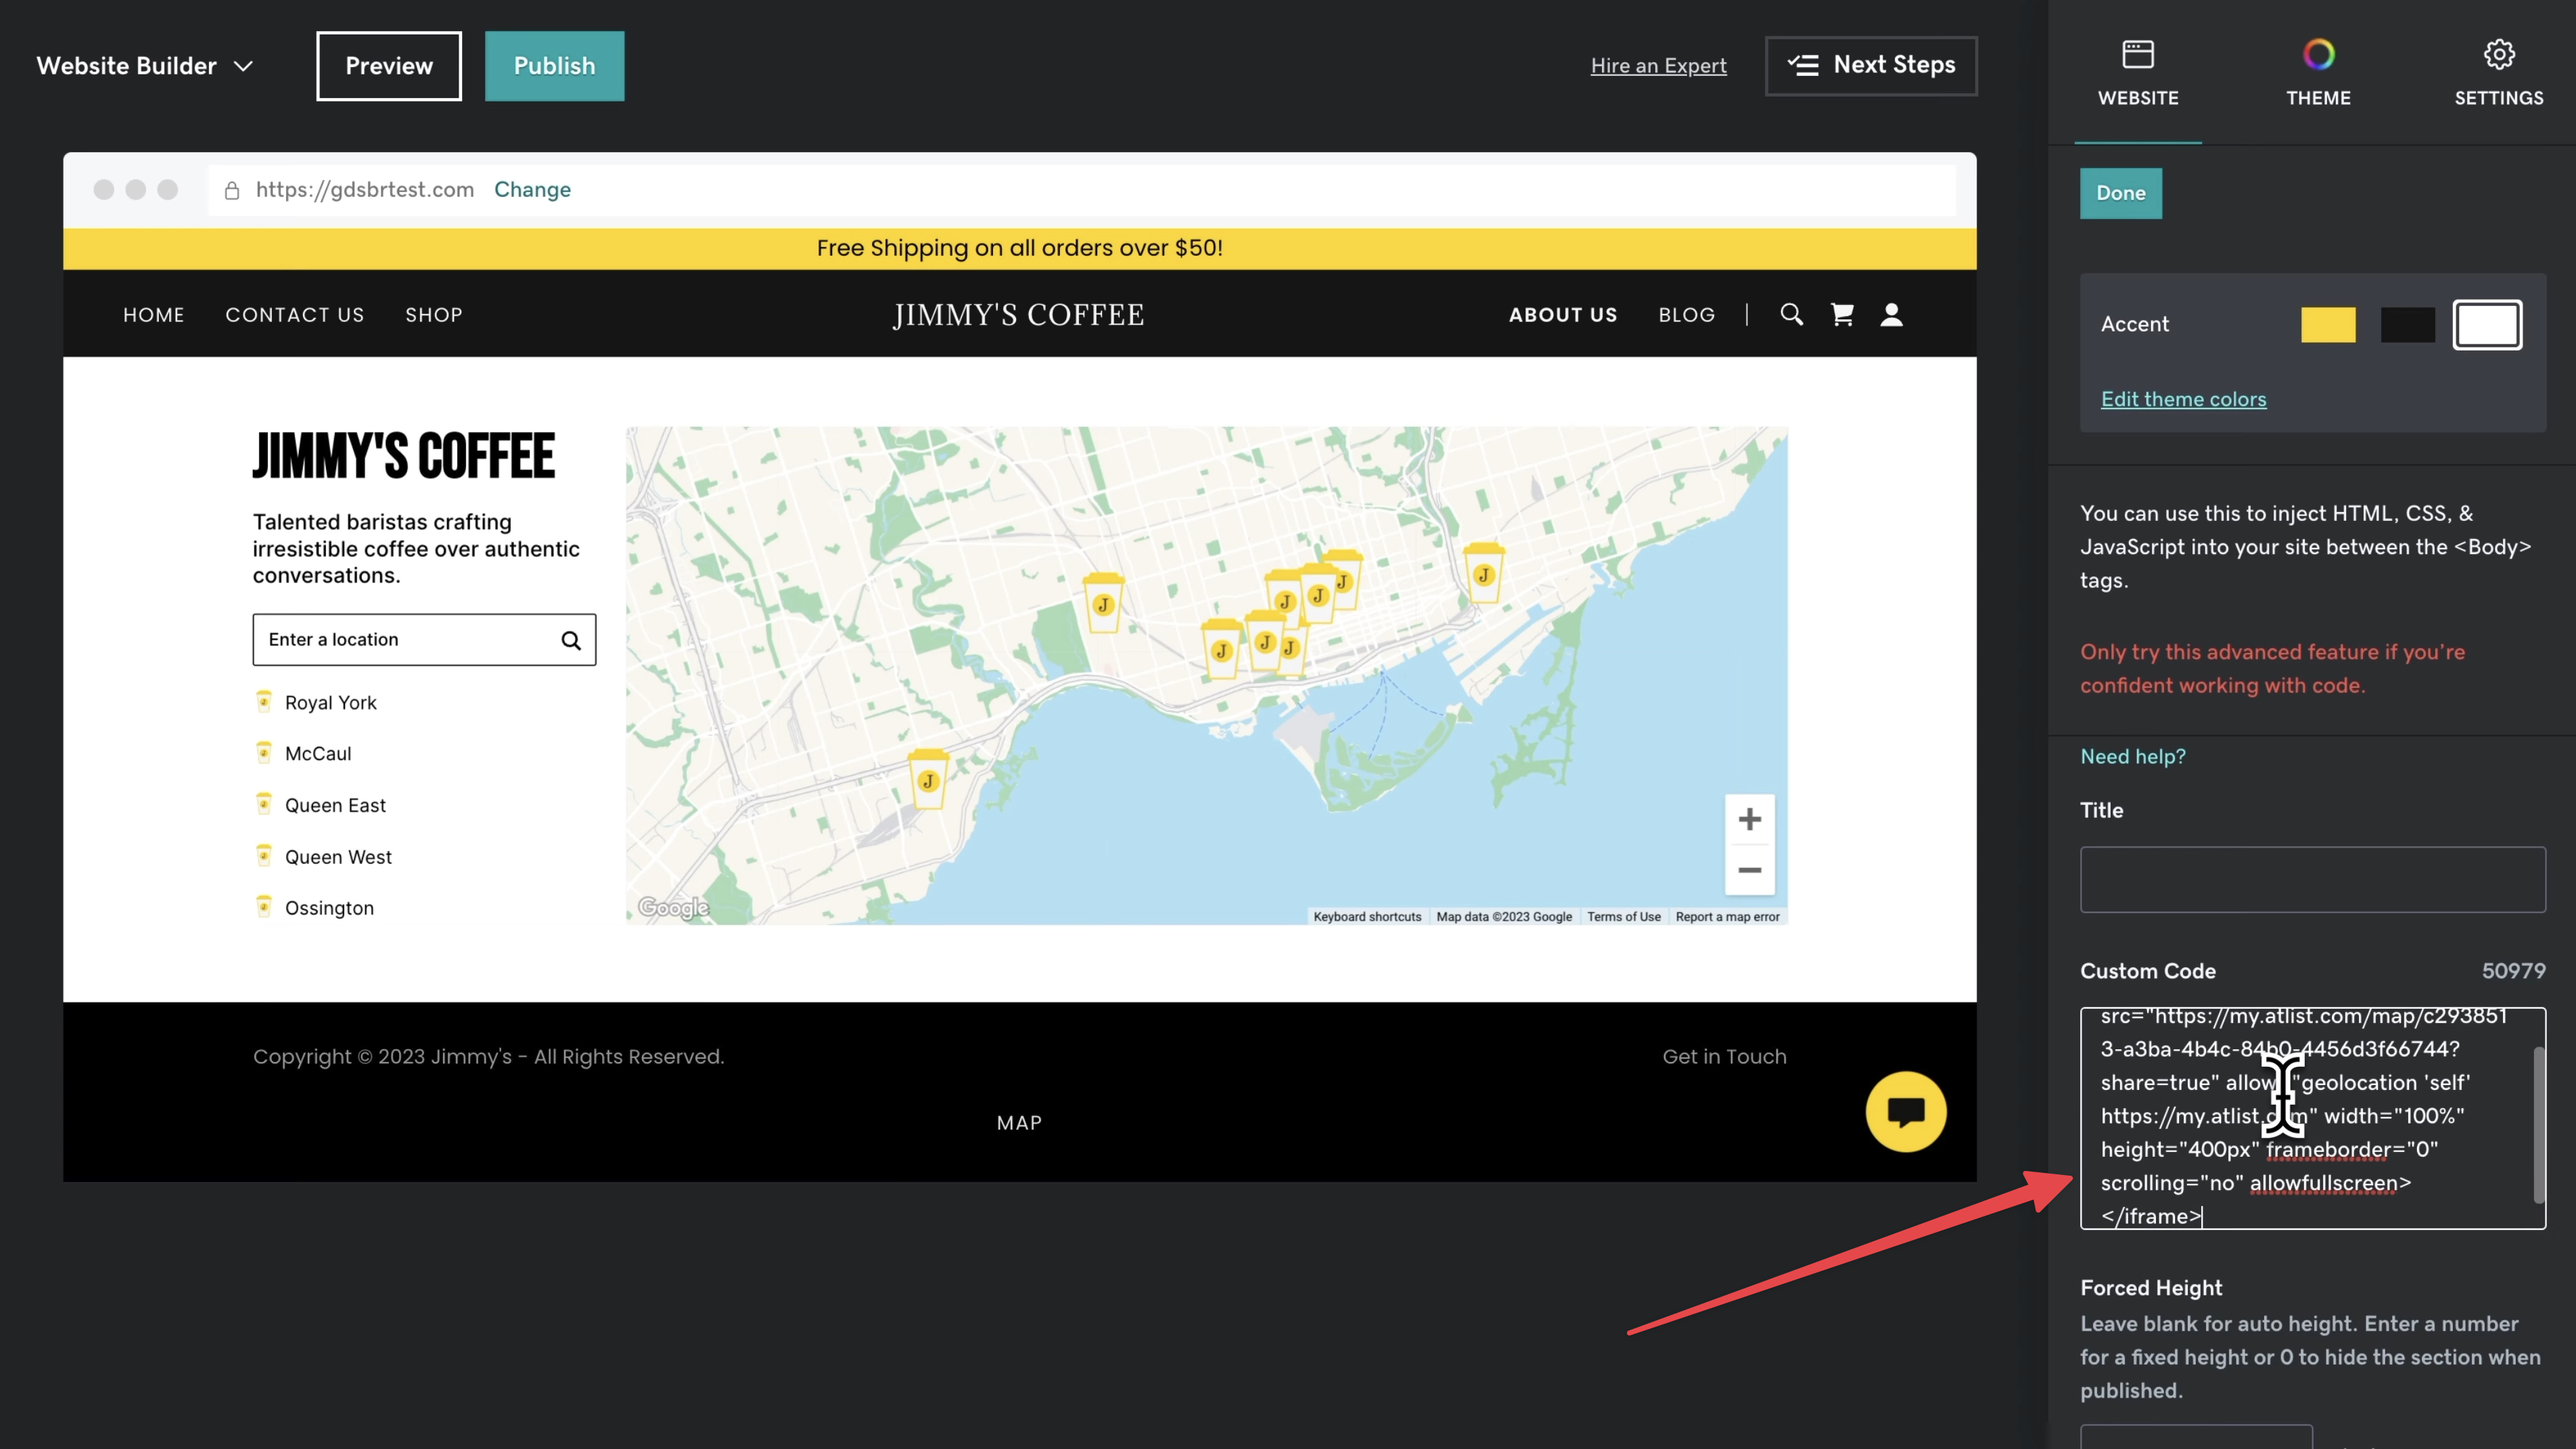
Task: Open CONTACT US navigation item
Action: point(295,315)
